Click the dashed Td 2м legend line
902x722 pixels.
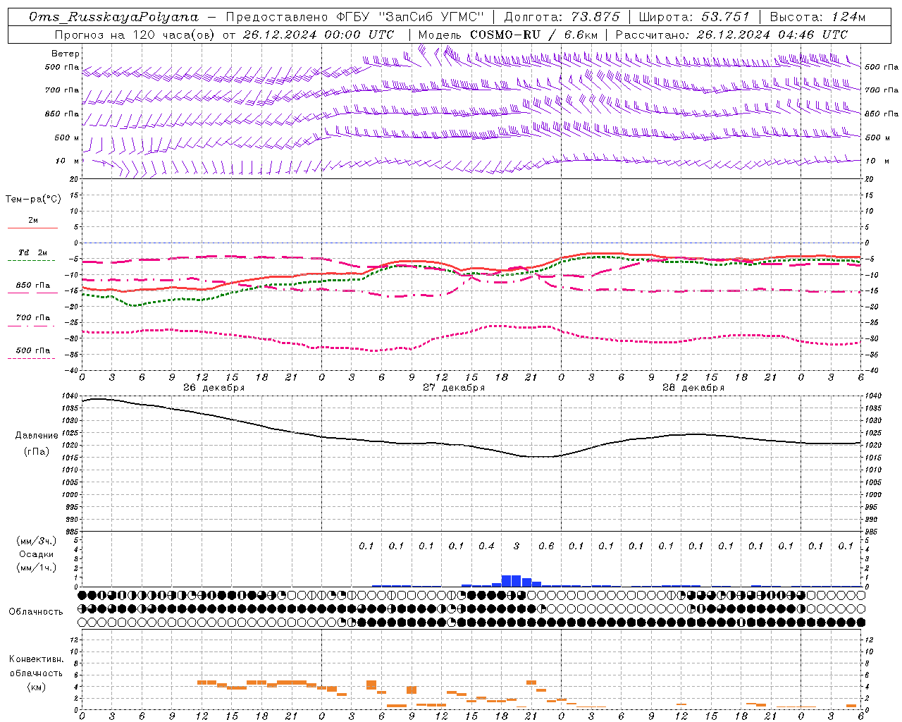click(x=32, y=260)
